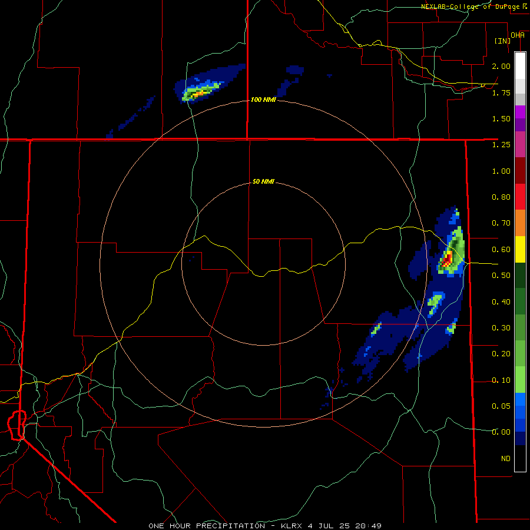Click the 2.00 legend value
Viewport: 530px width, 530px height.
(x=501, y=66)
